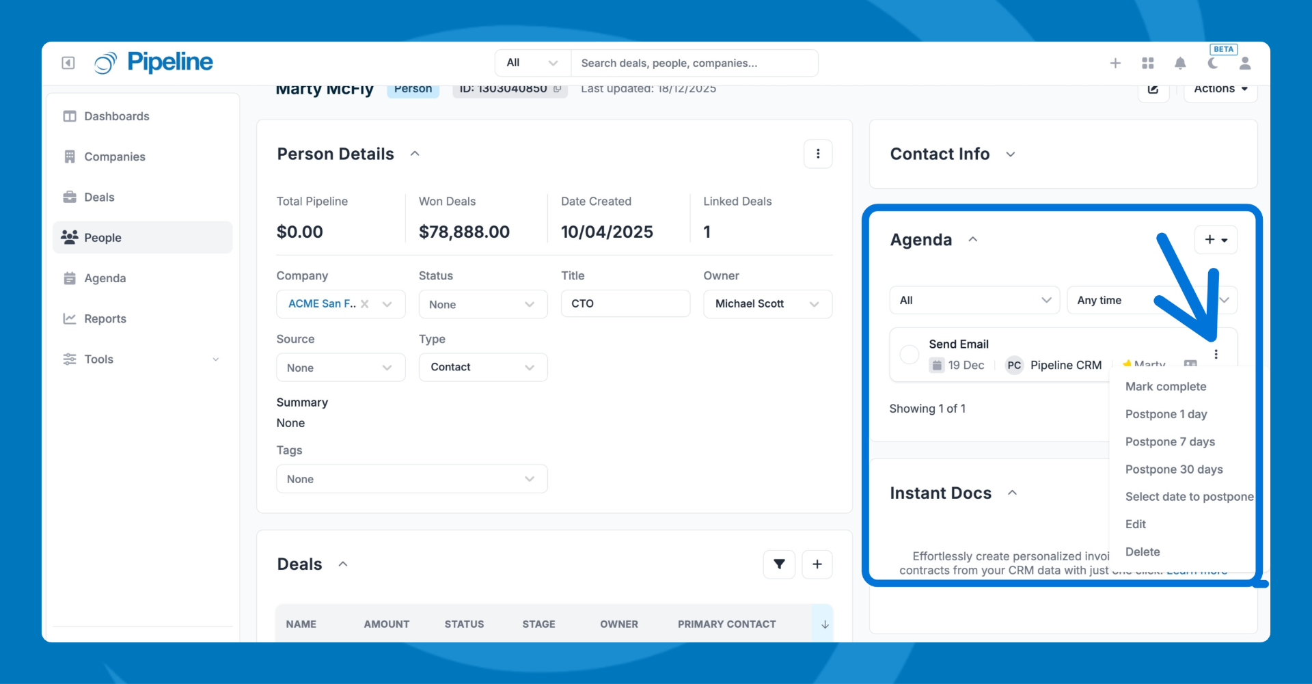
Task: Open the Owner dropdown showing Michael Scott
Action: pos(767,304)
